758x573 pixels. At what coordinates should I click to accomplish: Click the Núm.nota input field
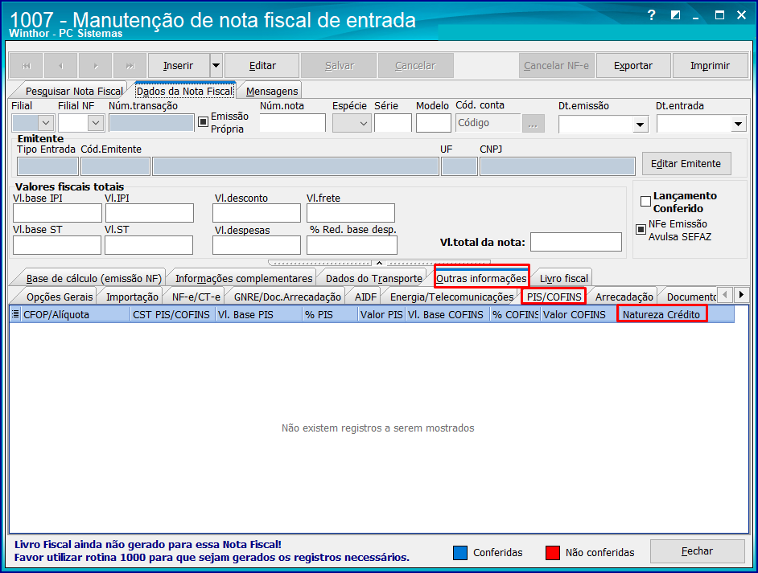pyautogui.click(x=292, y=123)
